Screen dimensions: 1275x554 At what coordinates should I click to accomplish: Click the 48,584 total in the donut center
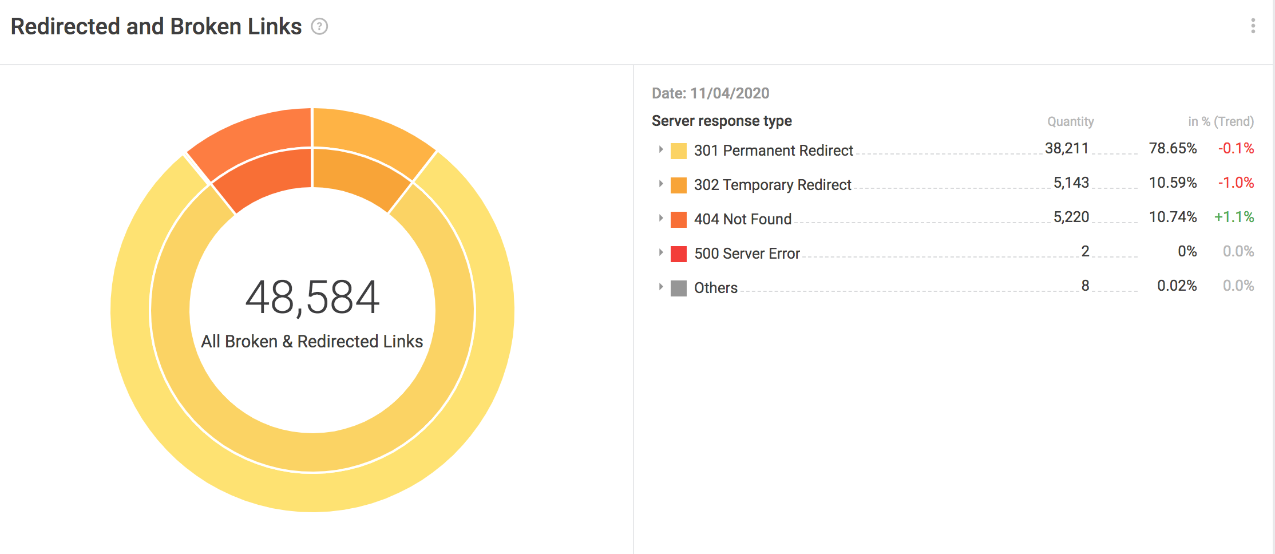pyautogui.click(x=312, y=298)
